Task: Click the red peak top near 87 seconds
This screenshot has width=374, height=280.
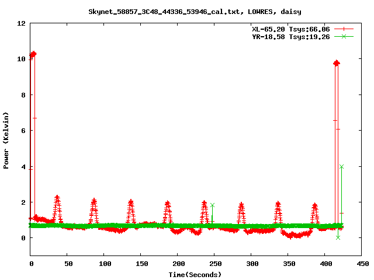Action: (x=94, y=201)
